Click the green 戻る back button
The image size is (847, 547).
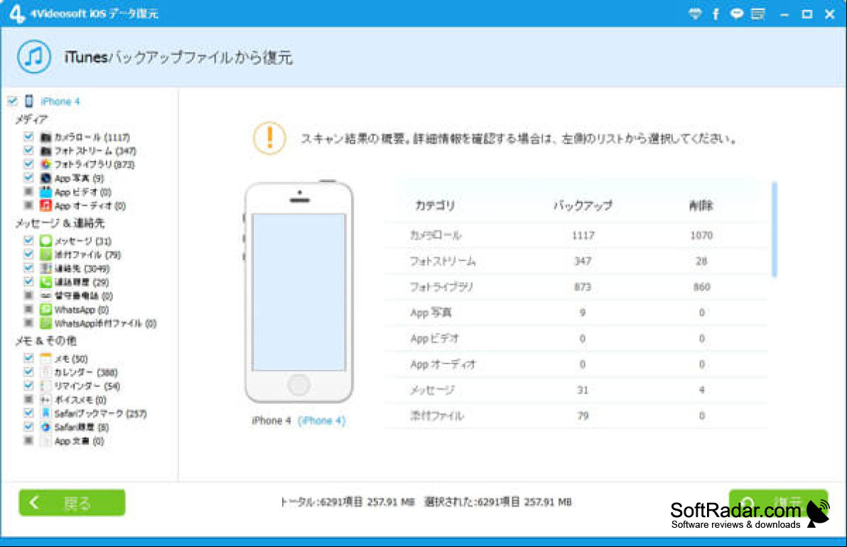click(72, 503)
